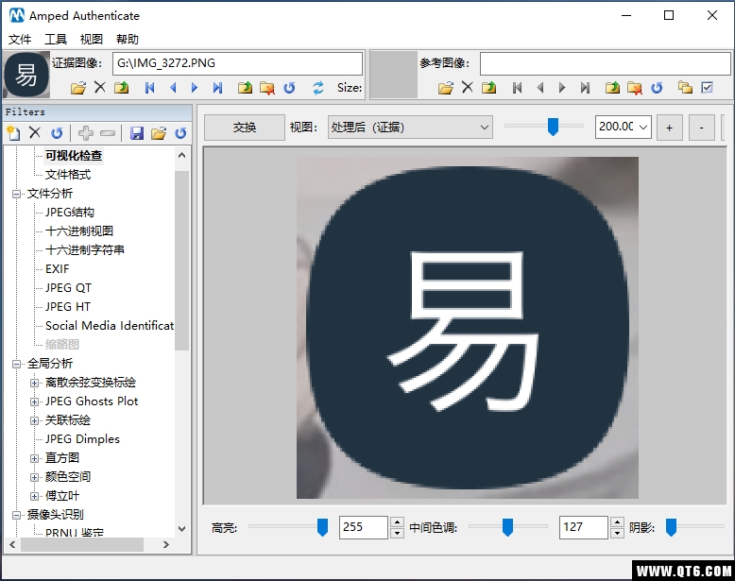Click the reference folder-with-red-mark icon

[x=634, y=88]
